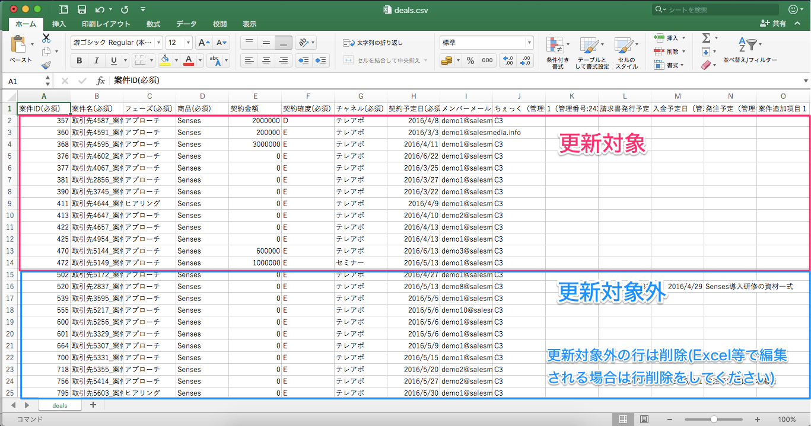
Task: Open the font name dropdown 游ゴシック Regular
Action: [x=117, y=43]
